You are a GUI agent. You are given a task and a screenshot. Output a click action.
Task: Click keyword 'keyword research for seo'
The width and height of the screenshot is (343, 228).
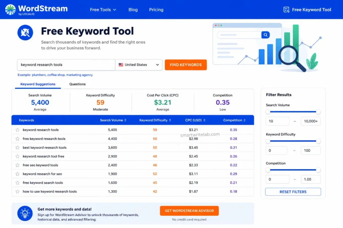tap(42, 174)
